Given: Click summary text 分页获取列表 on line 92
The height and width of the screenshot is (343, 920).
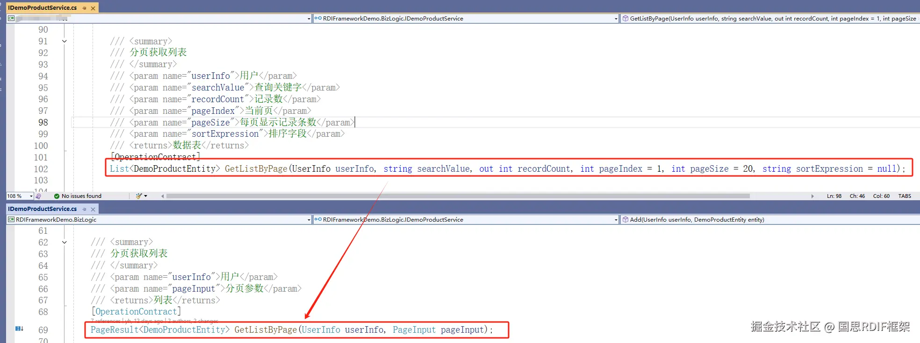Looking at the screenshot, I should (158, 53).
